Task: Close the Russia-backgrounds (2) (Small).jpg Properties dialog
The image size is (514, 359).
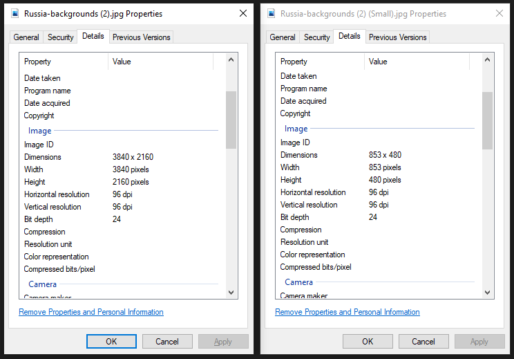Action: coord(499,13)
